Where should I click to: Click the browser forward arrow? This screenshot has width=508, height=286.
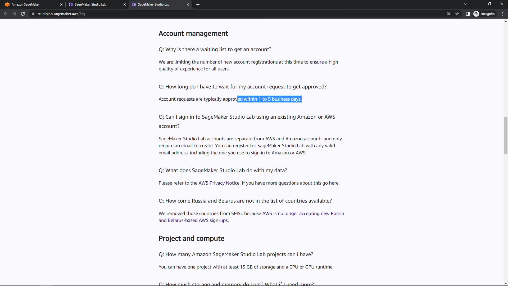[14, 14]
